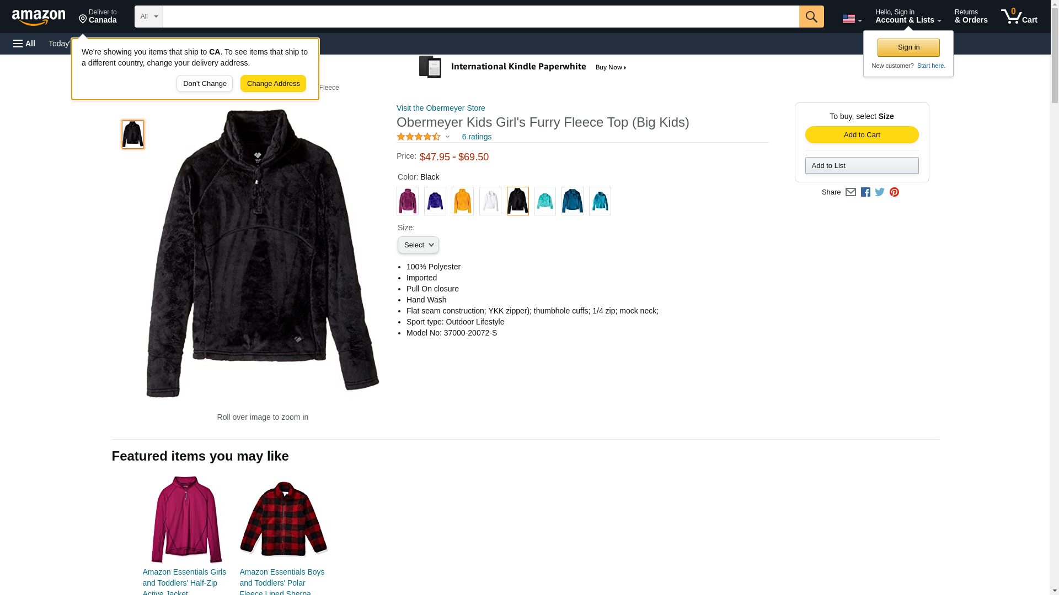Open the shopping cart icon
This screenshot has width=1059, height=595.
click(x=1019, y=17)
